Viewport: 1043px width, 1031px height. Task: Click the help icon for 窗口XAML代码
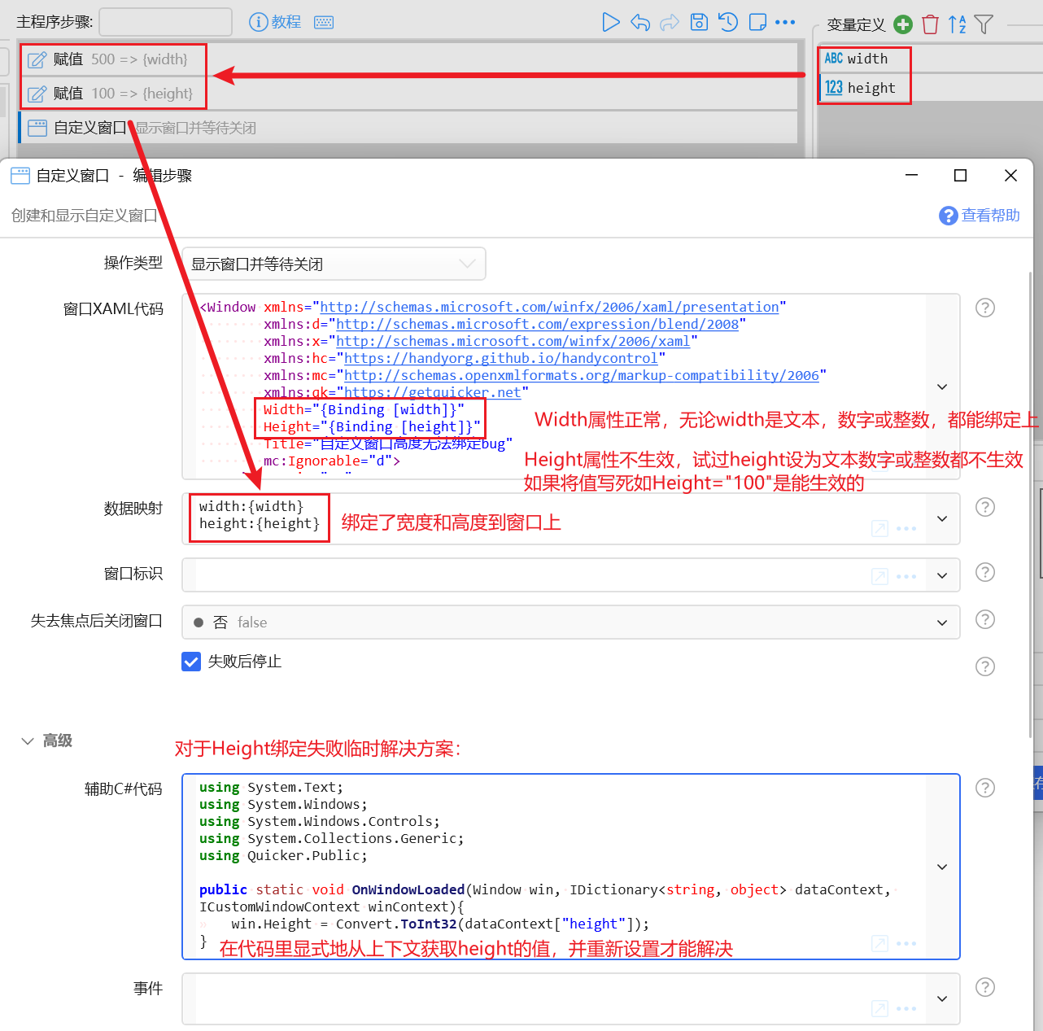pyautogui.click(x=985, y=308)
